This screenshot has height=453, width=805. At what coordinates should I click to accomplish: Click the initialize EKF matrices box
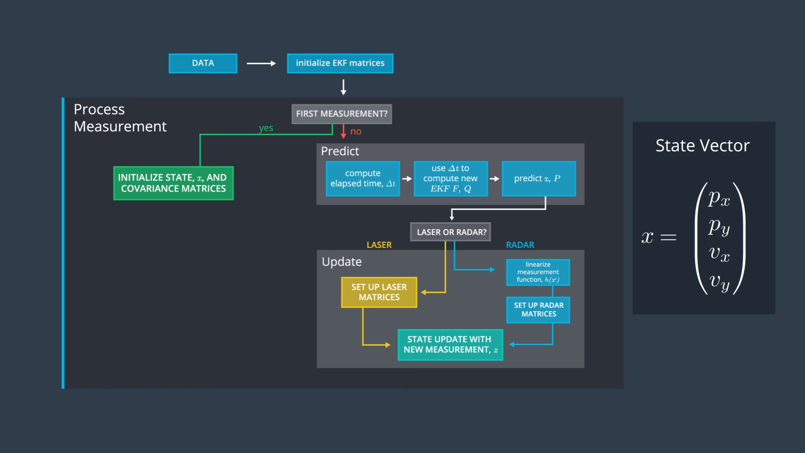[x=340, y=63]
